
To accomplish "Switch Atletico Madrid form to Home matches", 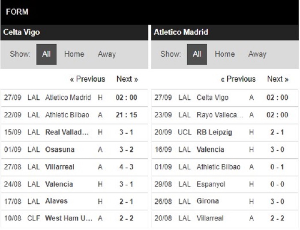I will (225, 54).
